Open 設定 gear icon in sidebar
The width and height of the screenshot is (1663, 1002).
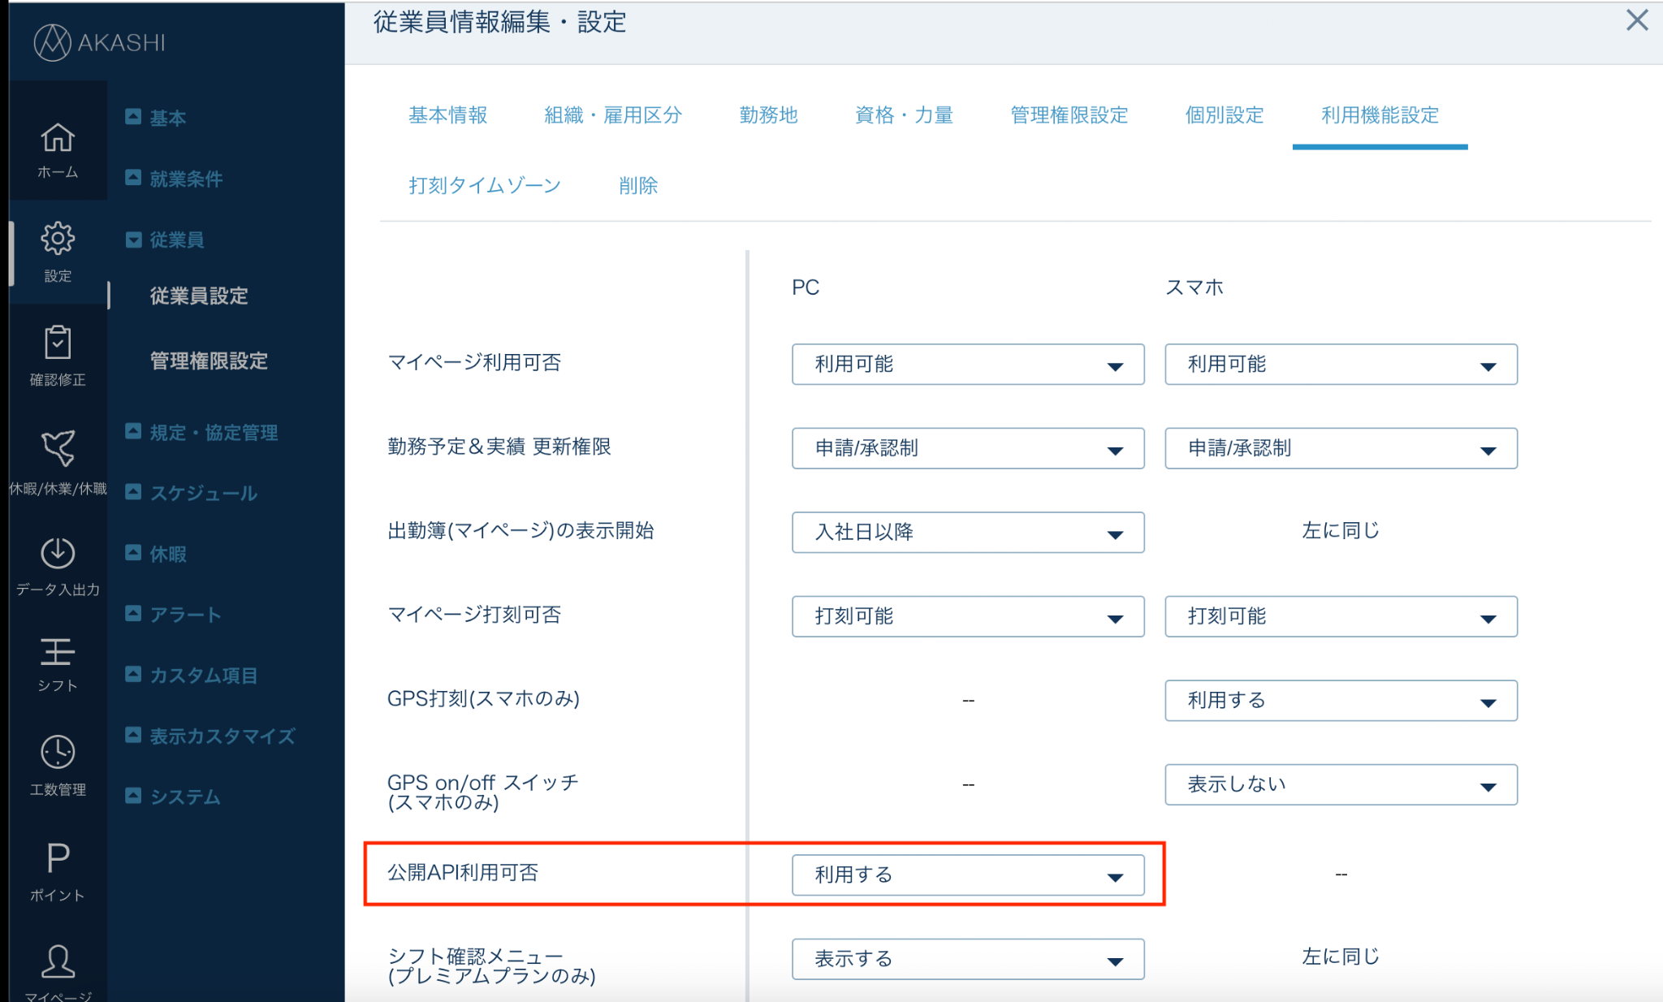58,251
